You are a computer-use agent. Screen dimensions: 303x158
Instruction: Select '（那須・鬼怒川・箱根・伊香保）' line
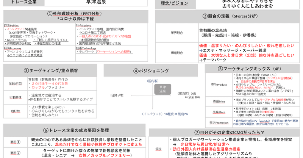229,35
